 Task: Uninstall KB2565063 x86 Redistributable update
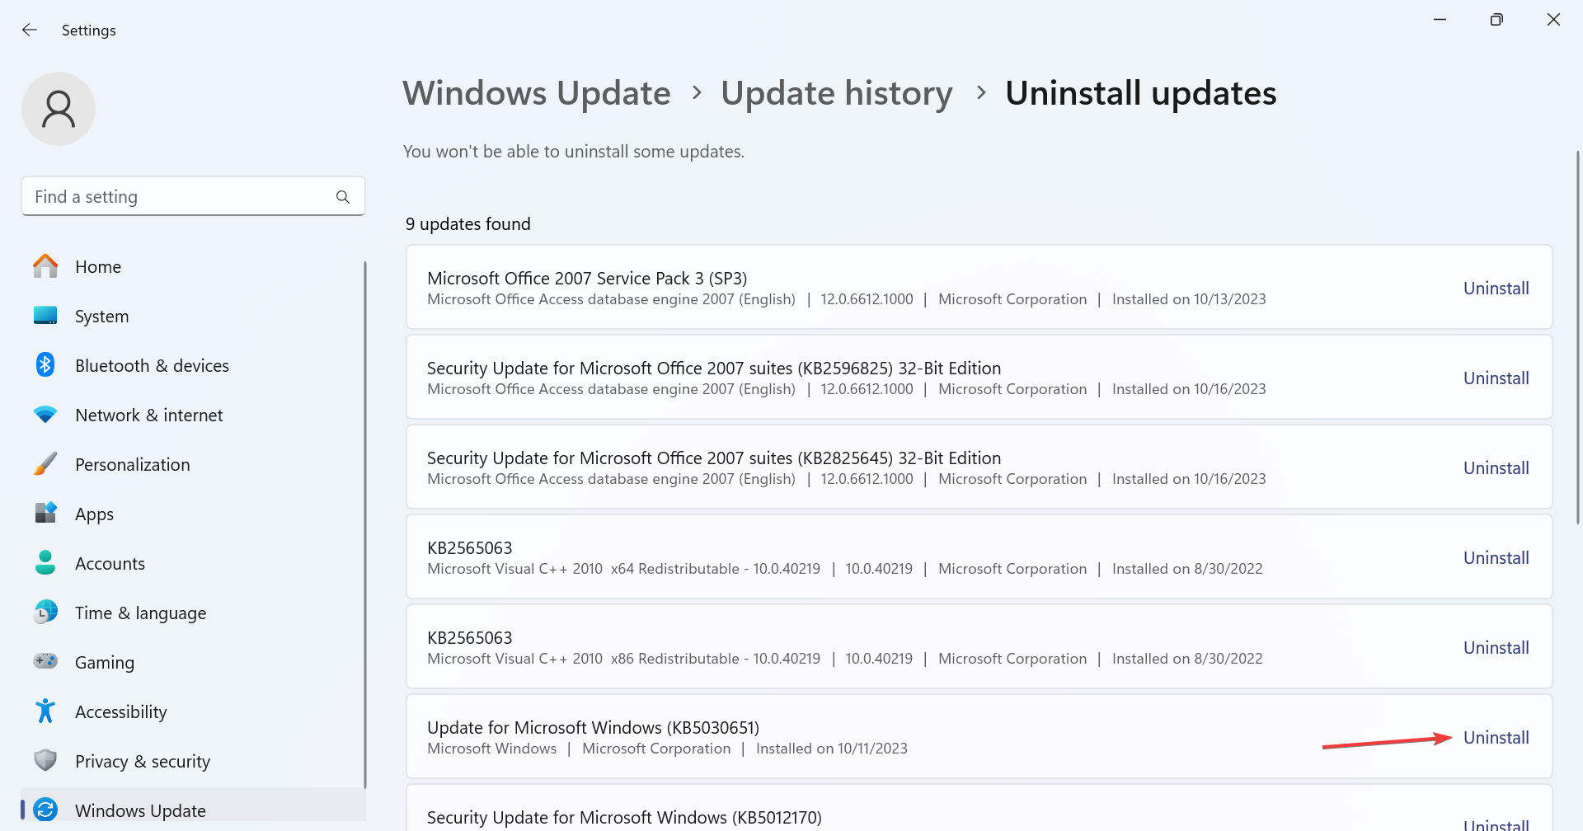pyautogui.click(x=1496, y=648)
